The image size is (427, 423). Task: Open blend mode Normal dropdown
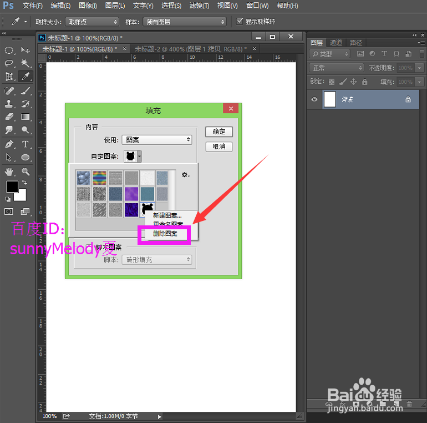pyautogui.click(x=336, y=68)
